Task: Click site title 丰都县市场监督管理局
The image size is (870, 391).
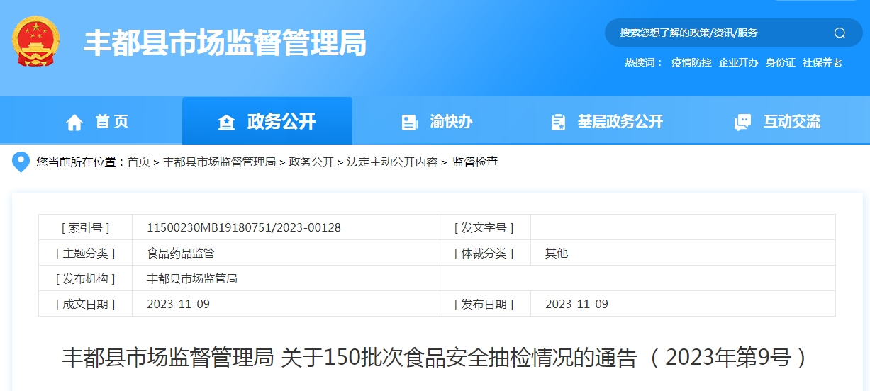Action: point(225,43)
